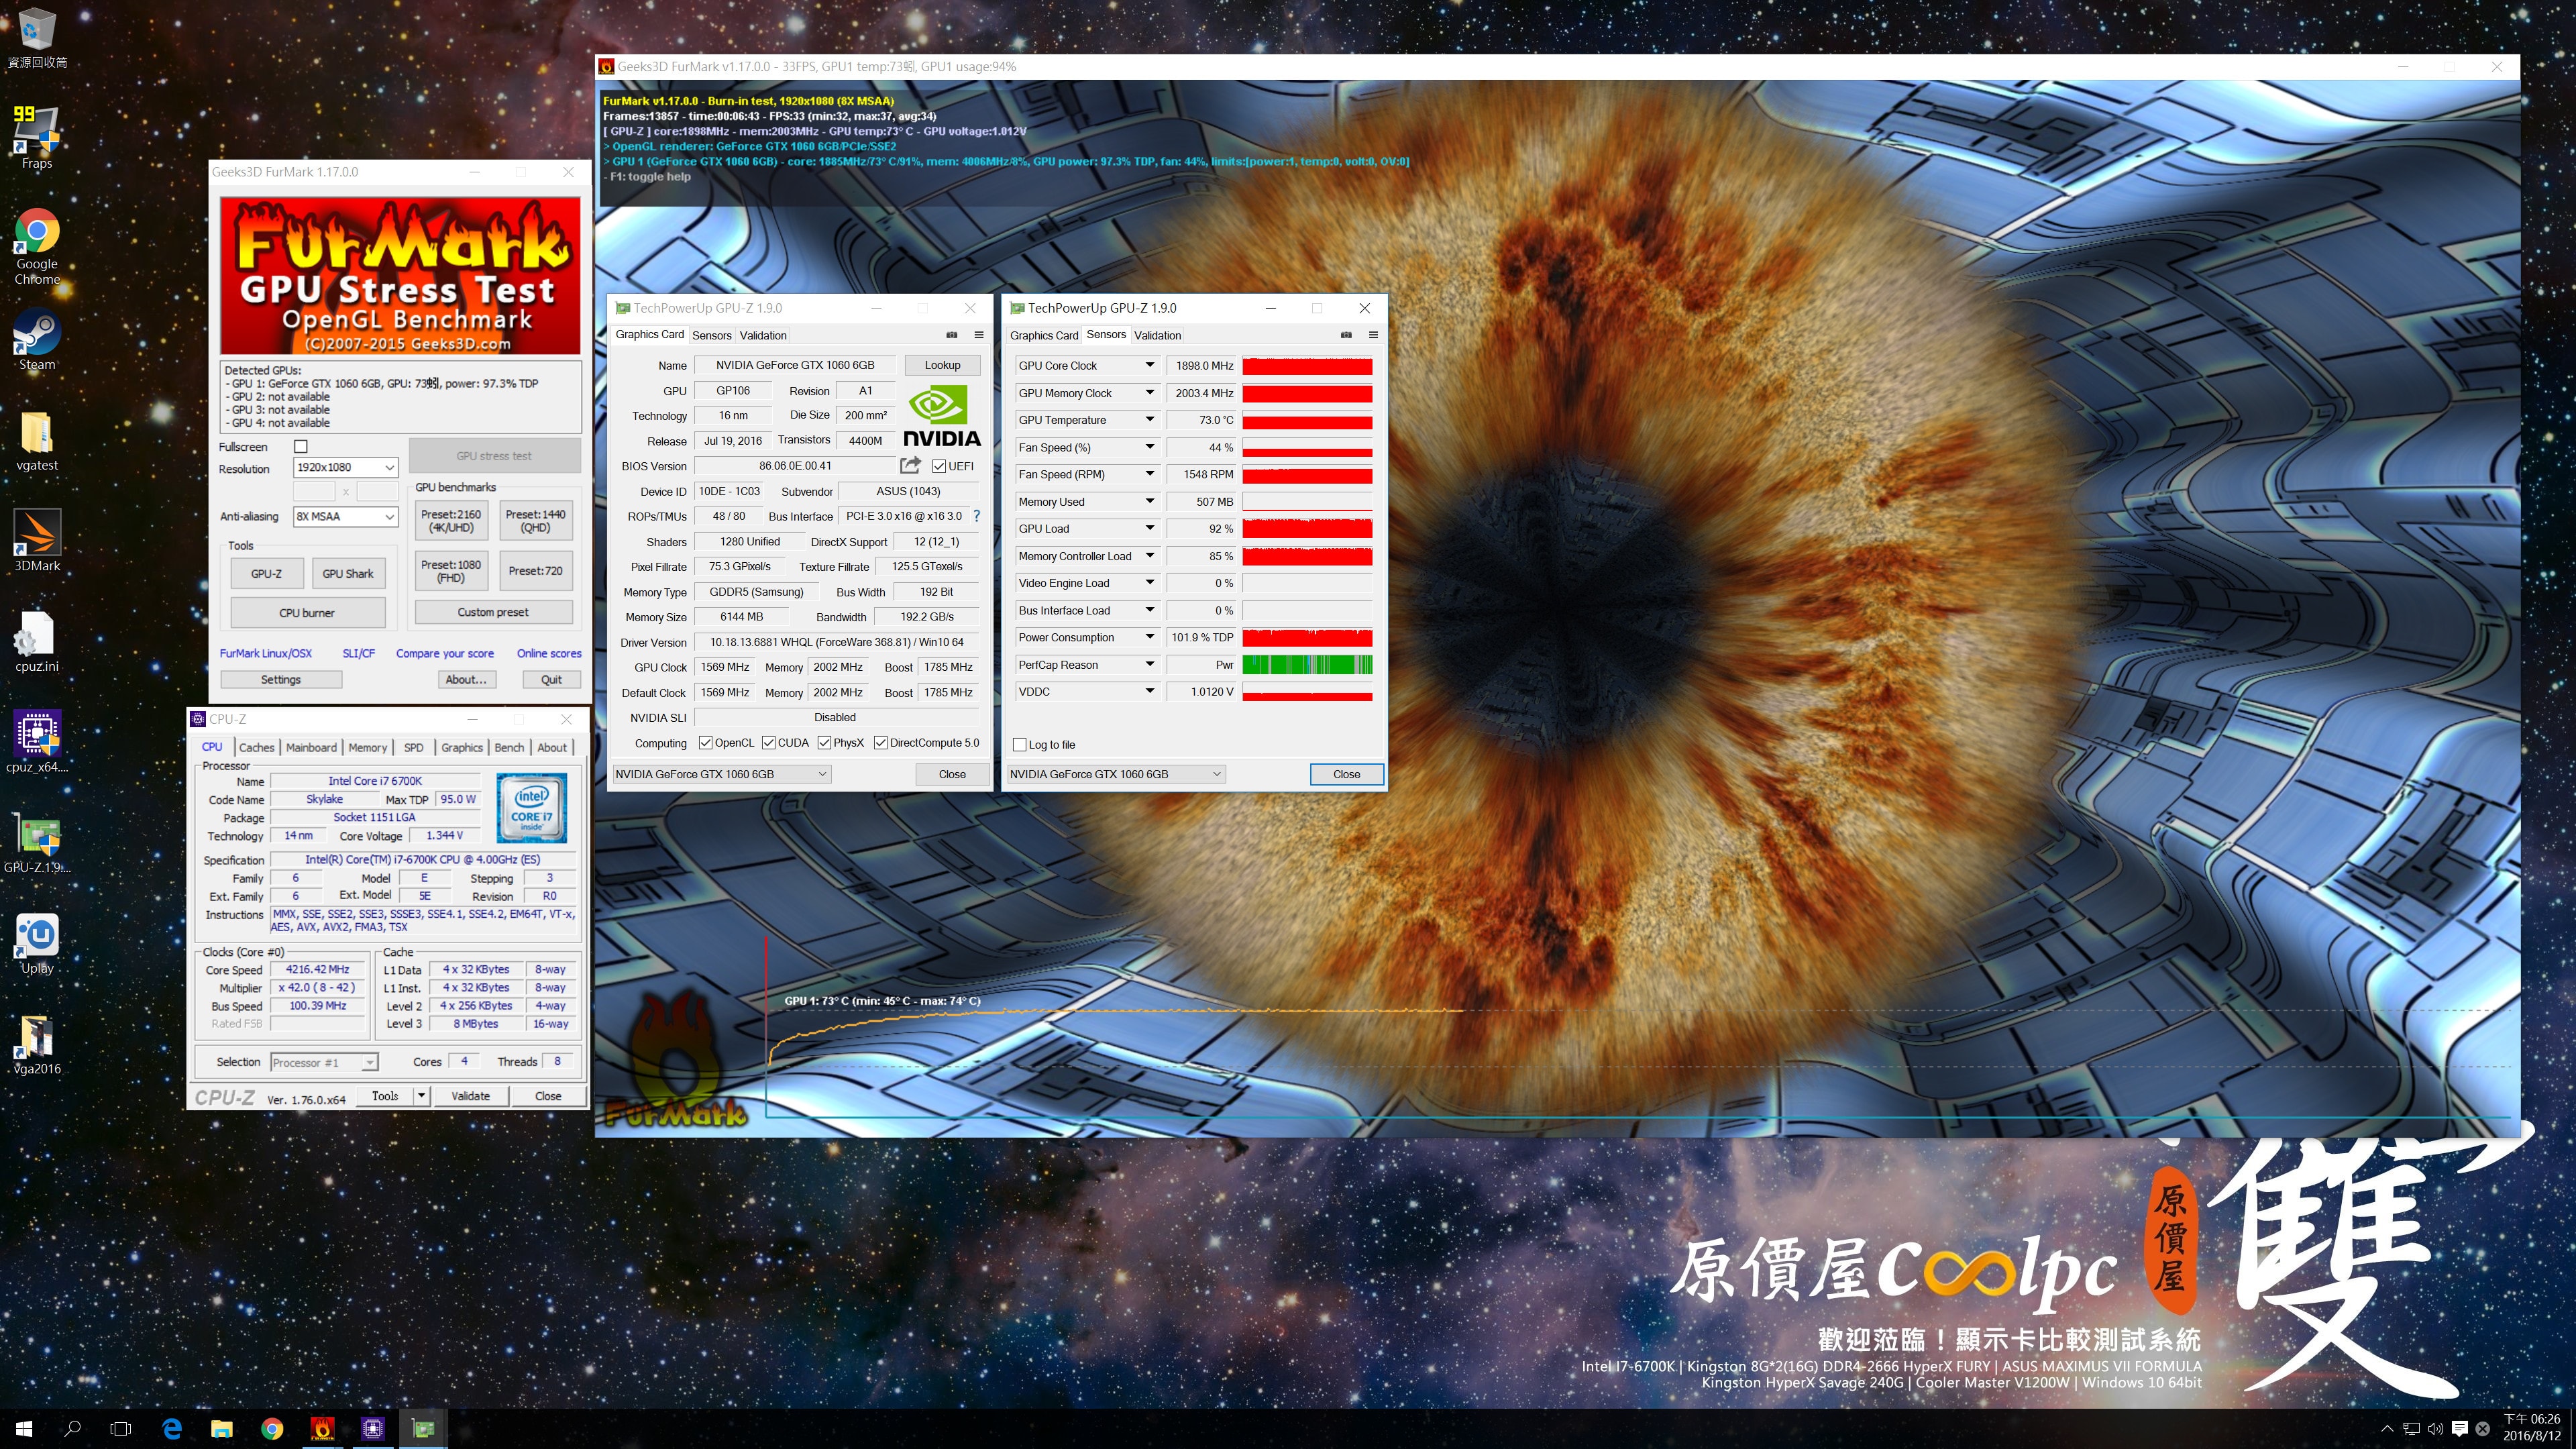The width and height of the screenshot is (2576, 1449).
Task: Open the Google Chrome desktop shortcut
Action: 37,247
